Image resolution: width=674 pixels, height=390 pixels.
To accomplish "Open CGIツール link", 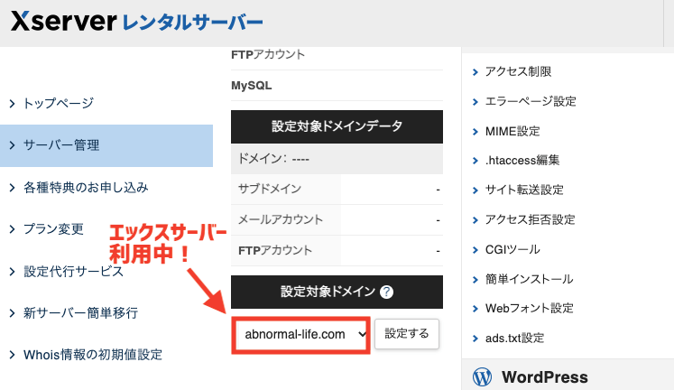I will [x=512, y=249].
